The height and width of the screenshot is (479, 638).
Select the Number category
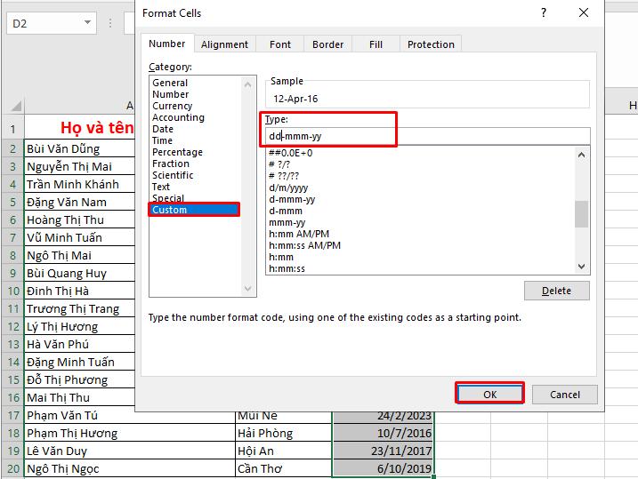tap(171, 94)
